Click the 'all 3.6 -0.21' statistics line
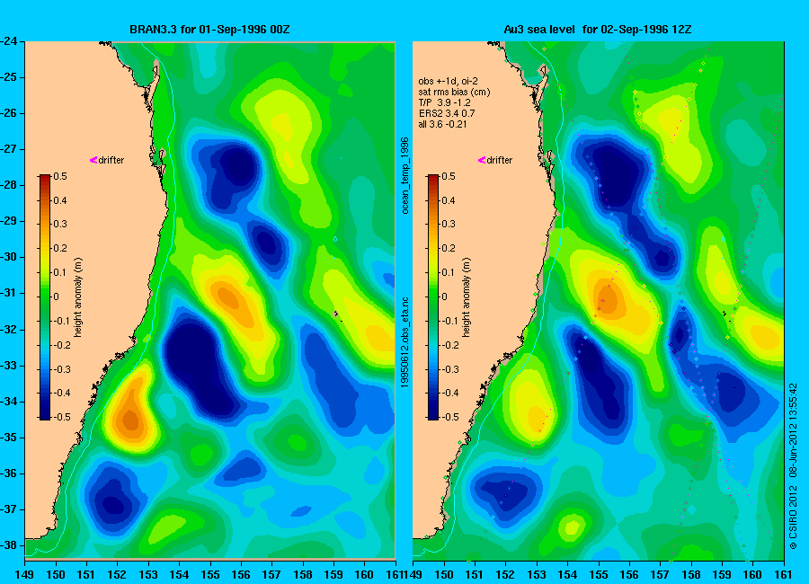The image size is (809, 584). point(442,124)
